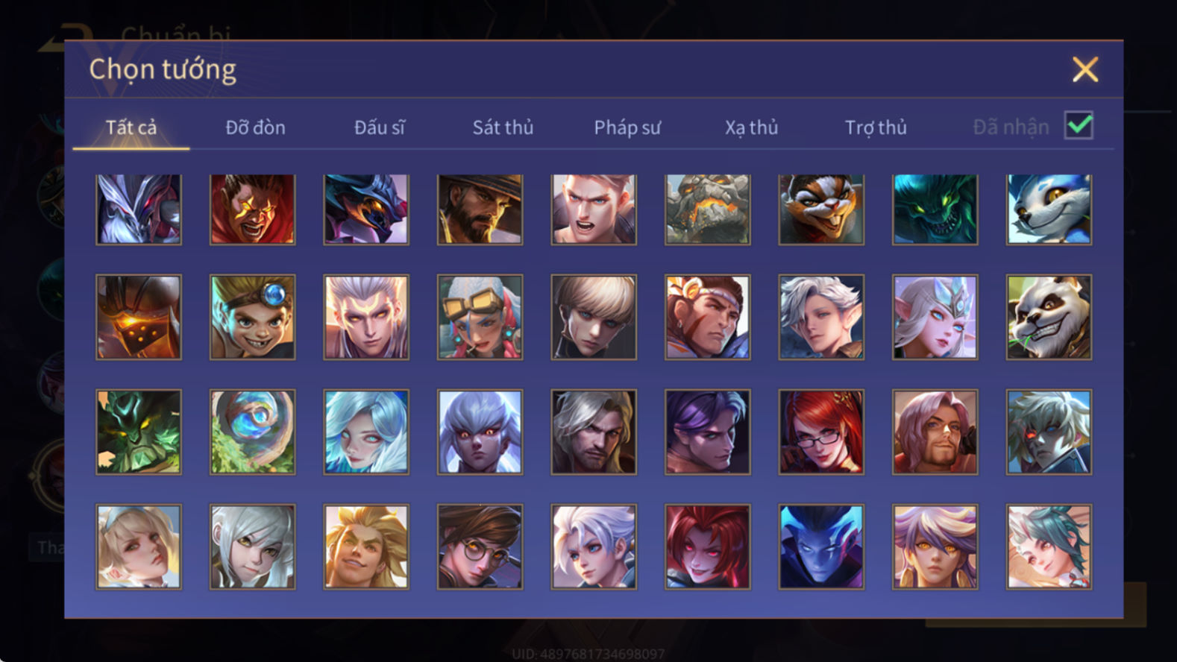Screen dimensions: 1177x662
Task: Pick the boy with blue gem headband
Action: [252, 318]
